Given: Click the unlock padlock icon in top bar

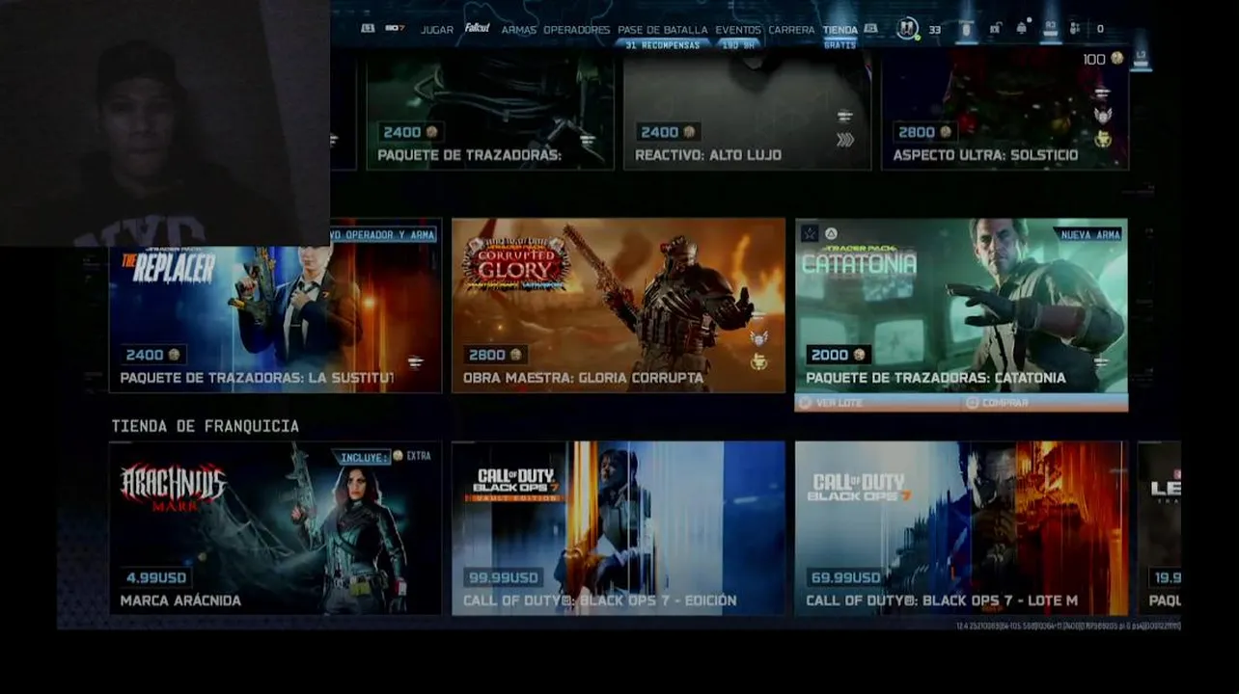Looking at the screenshot, I should [995, 29].
